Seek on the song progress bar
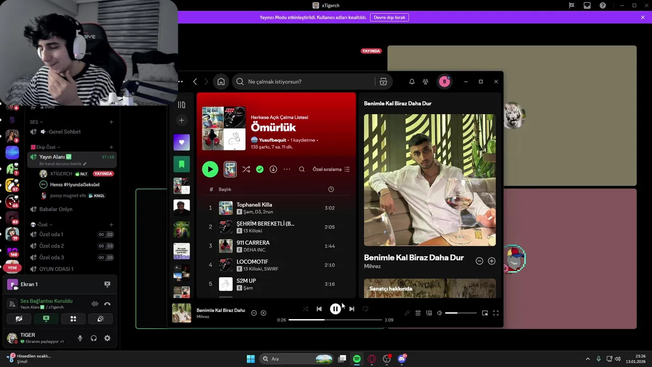 tap(335, 320)
